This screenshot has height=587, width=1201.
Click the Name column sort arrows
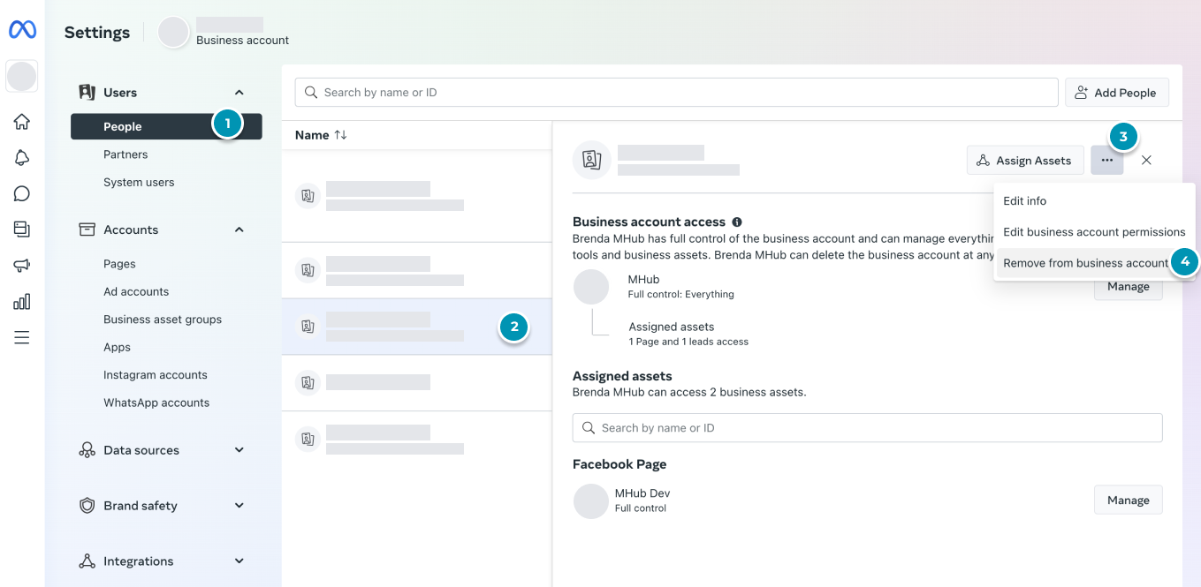(340, 135)
